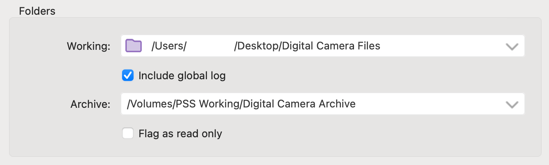Enable the Flag as read only checkbox
Screen dimensions: 549x165
tap(128, 134)
